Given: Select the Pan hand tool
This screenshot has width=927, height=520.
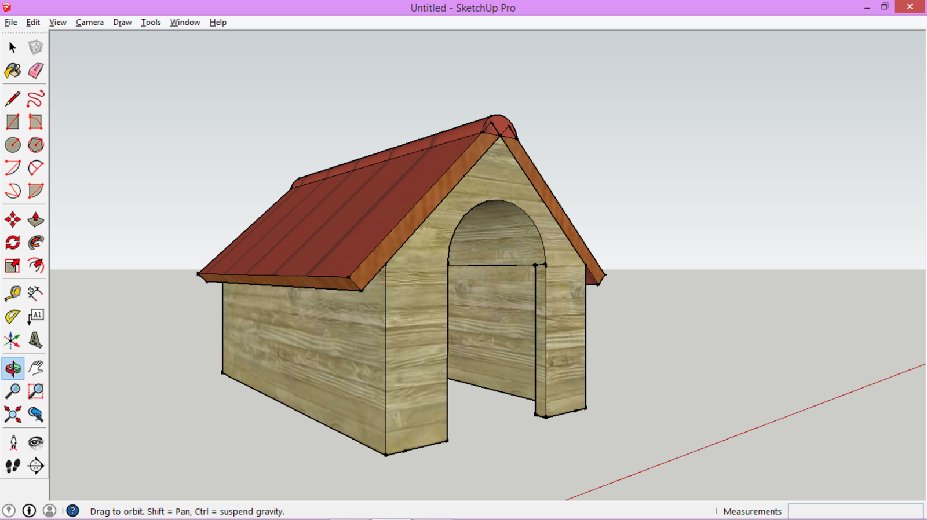Looking at the screenshot, I should point(35,368).
